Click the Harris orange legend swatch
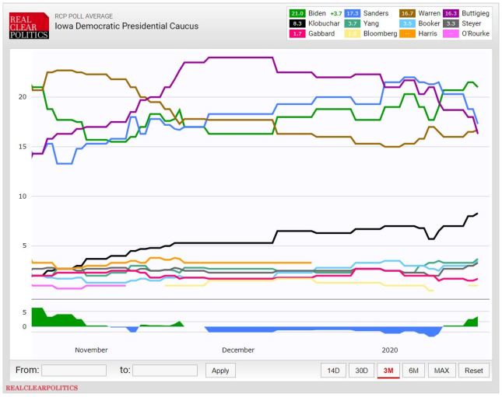 (x=409, y=34)
